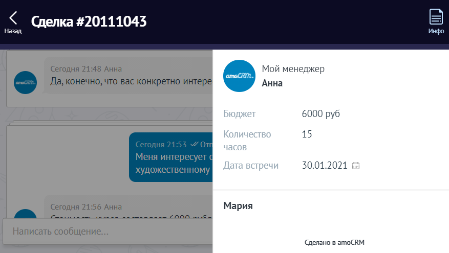Focus the Написать сообщение input field

(108, 232)
